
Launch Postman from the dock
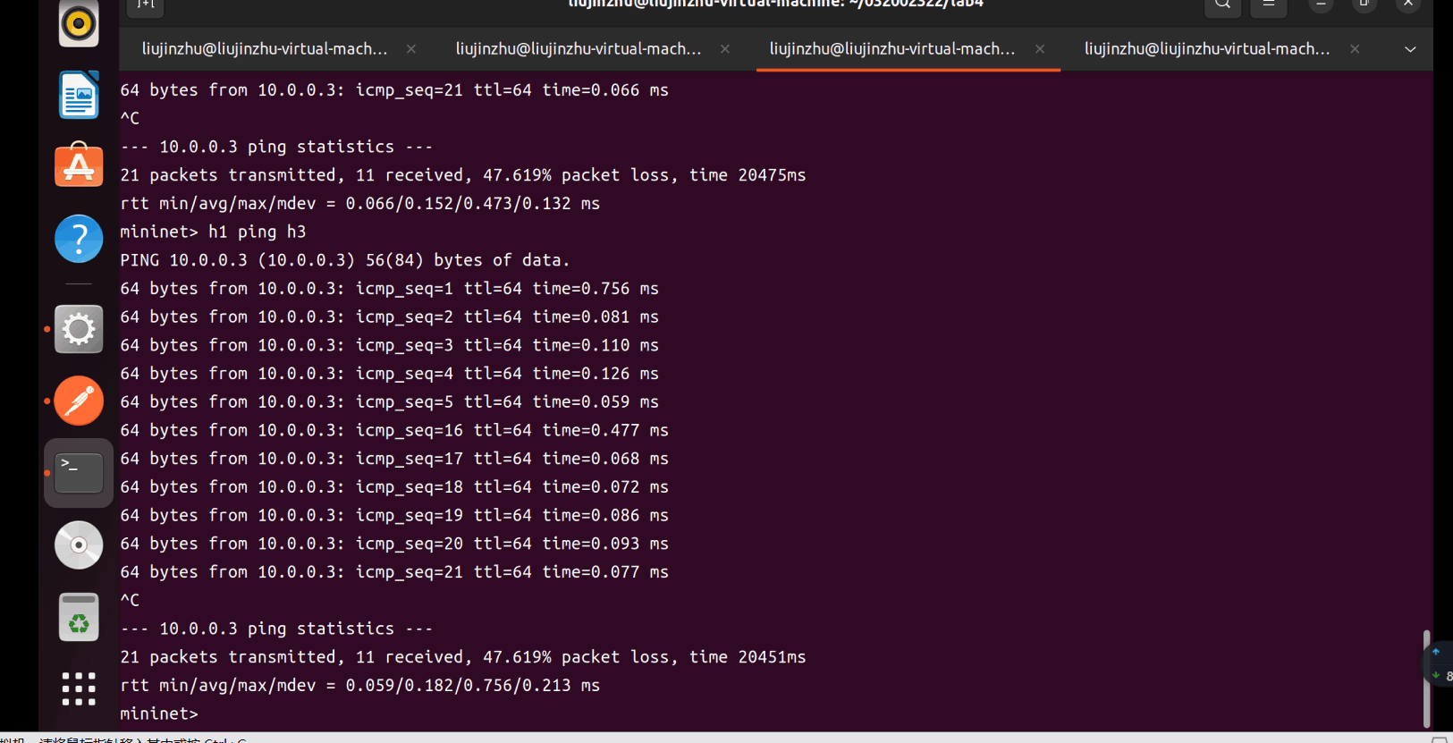tap(79, 401)
